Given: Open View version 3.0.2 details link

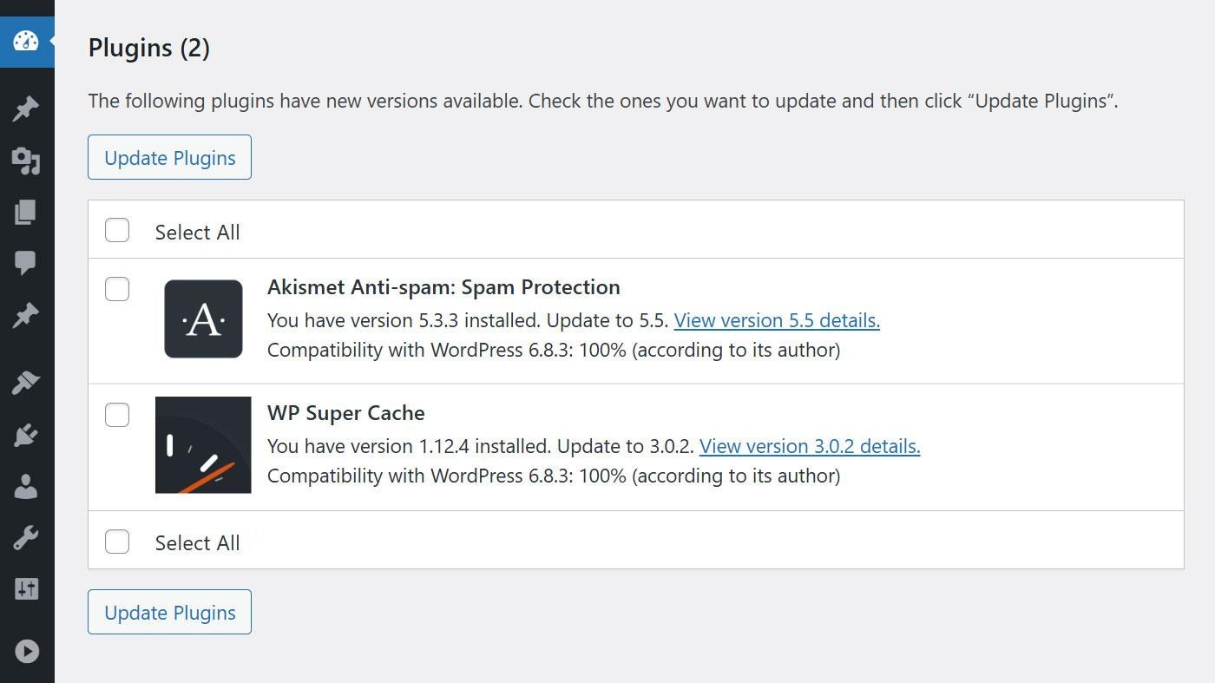Looking at the screenshot, I should (x=809, y=446).
